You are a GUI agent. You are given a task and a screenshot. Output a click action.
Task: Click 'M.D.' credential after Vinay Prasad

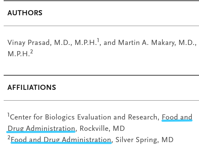tap(63, 43)
